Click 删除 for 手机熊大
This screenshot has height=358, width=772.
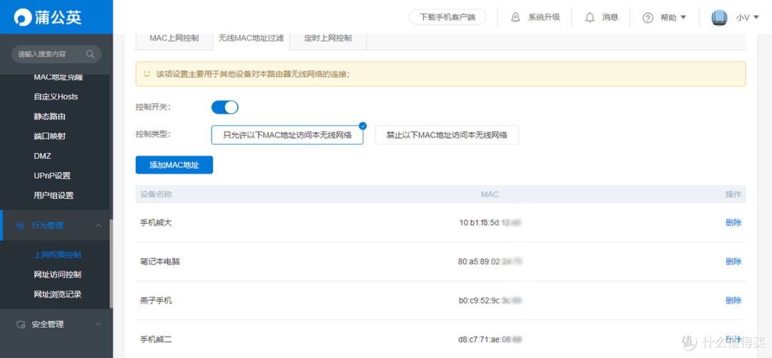(x=733, y=222)
